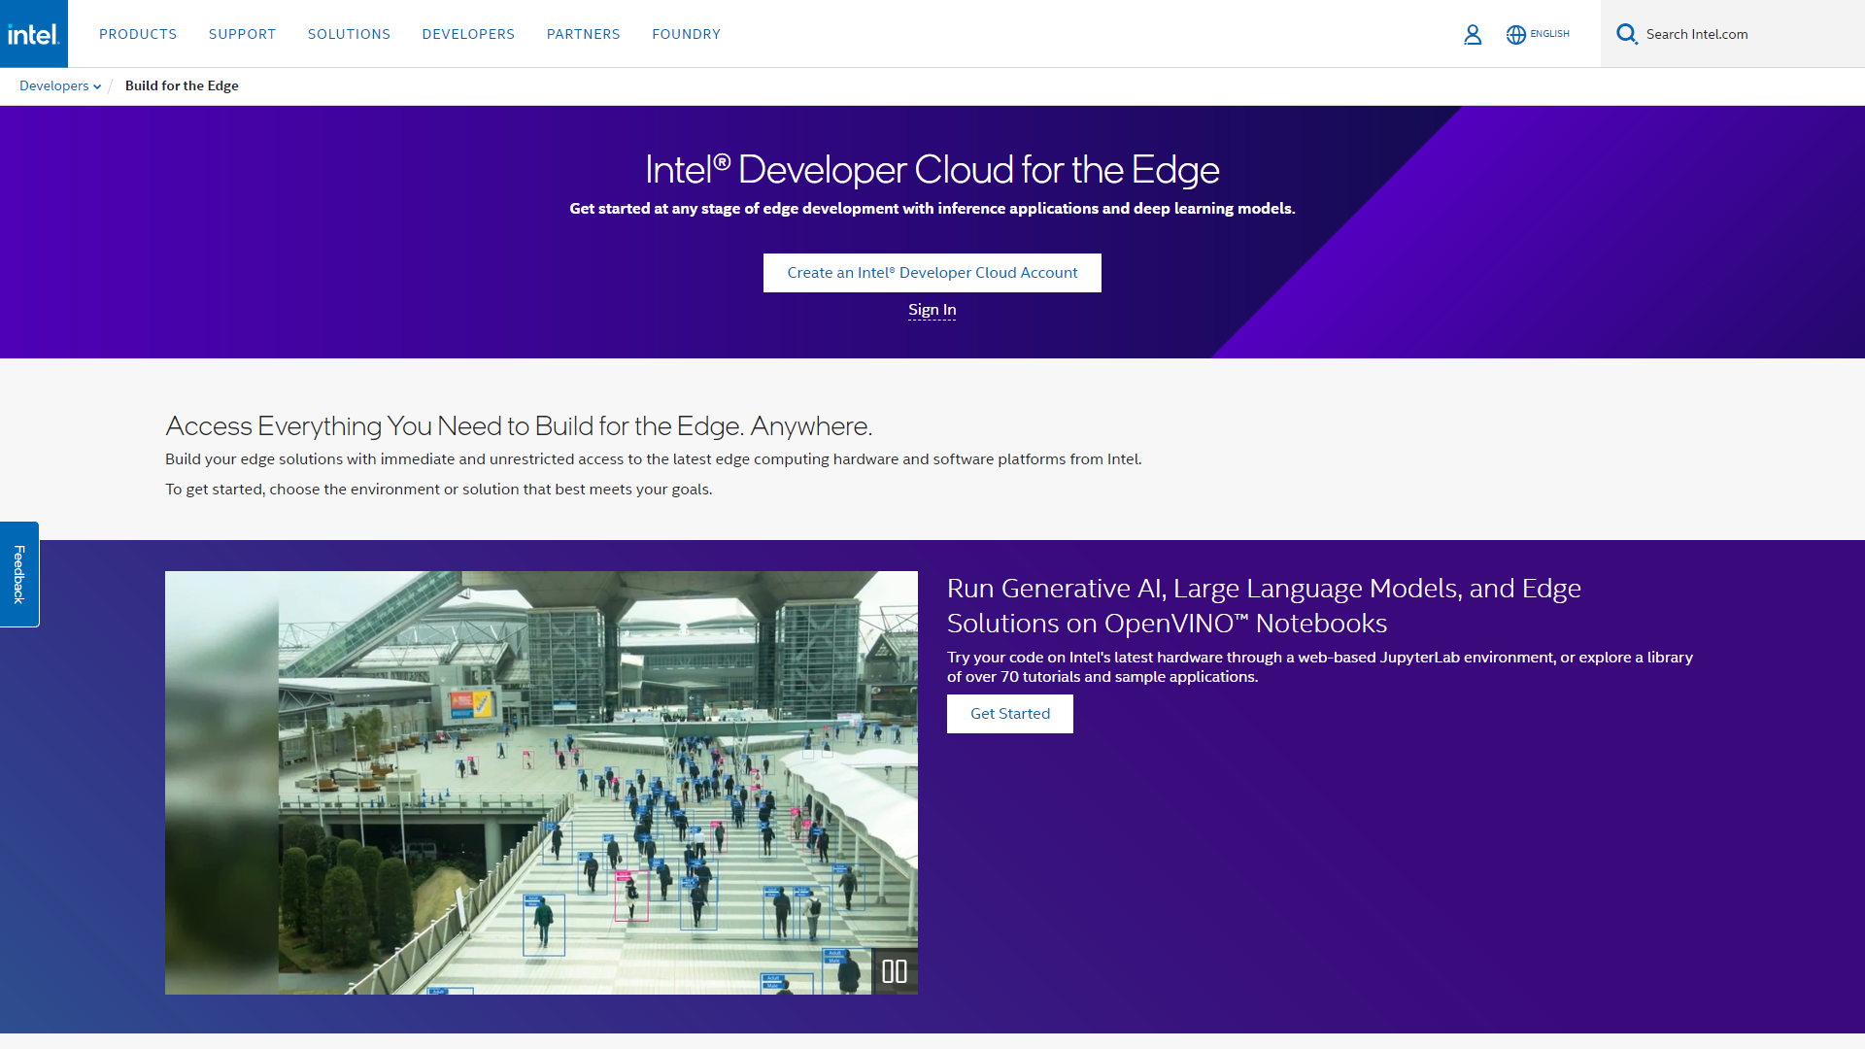Click Create an Intel Developer Cloud Account
1865x1049 pixels.
(932, 273)
